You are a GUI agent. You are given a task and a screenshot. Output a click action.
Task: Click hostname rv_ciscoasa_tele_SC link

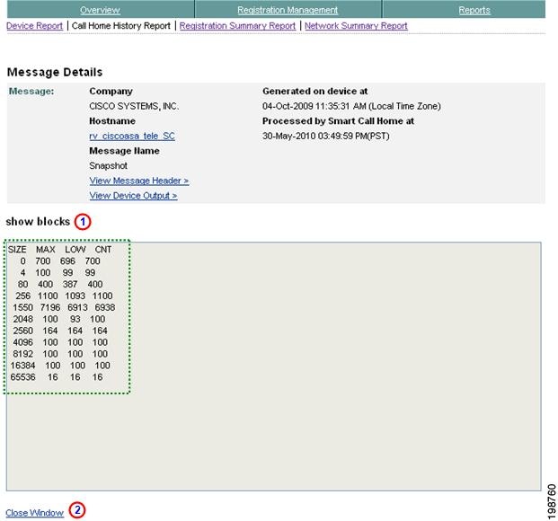coord(132,136)
